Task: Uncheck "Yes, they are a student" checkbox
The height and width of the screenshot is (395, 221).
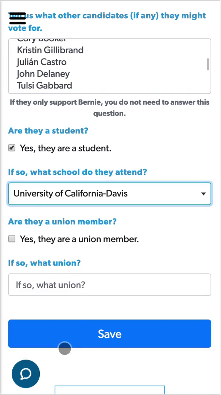Action: click(x=12, y=148)
